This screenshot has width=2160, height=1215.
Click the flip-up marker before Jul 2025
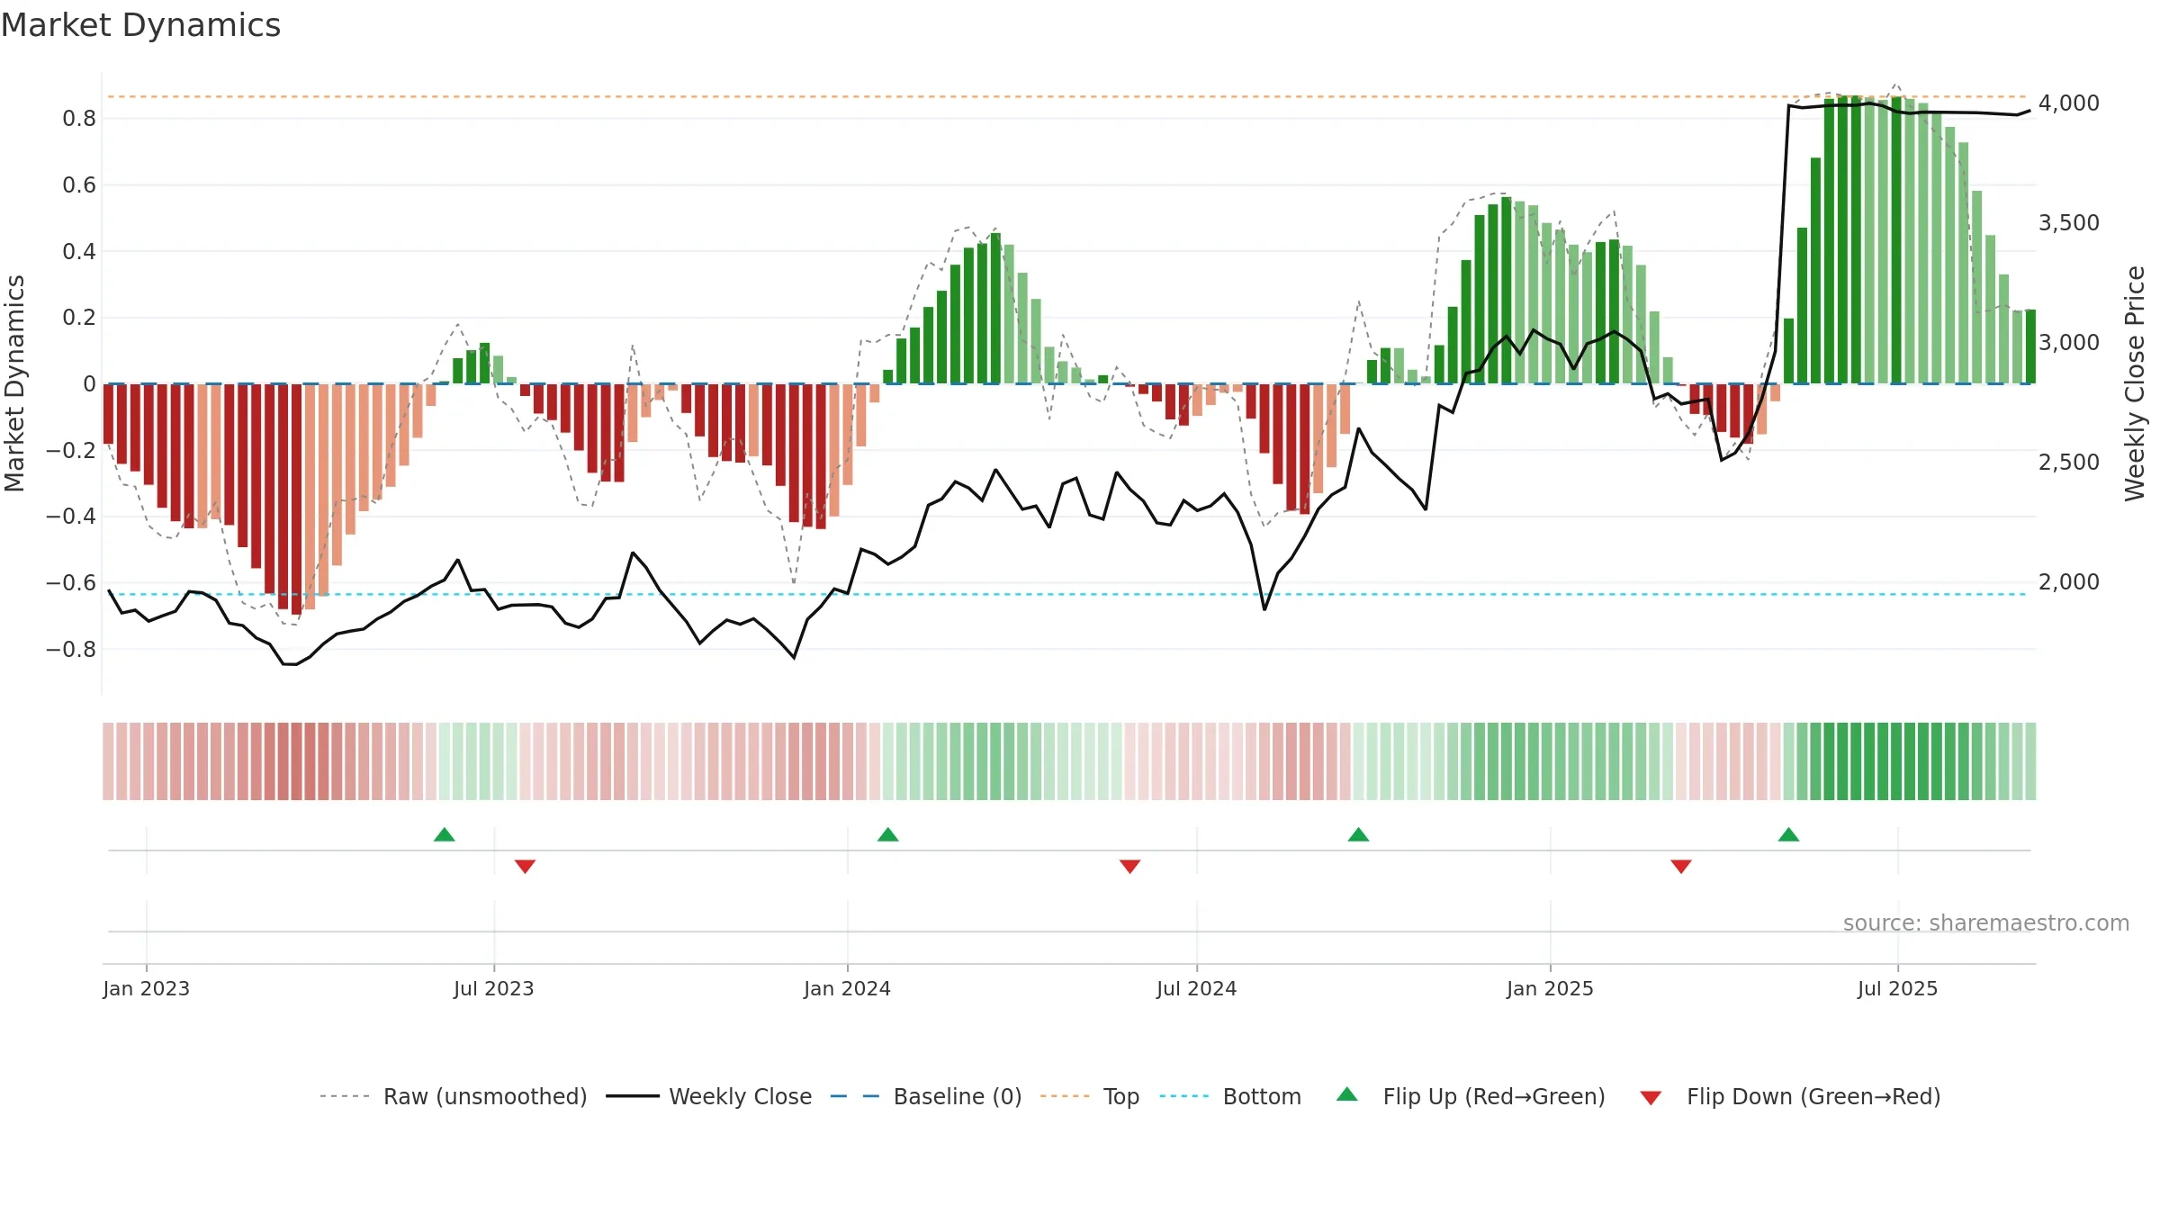(x=1789, y=834)
